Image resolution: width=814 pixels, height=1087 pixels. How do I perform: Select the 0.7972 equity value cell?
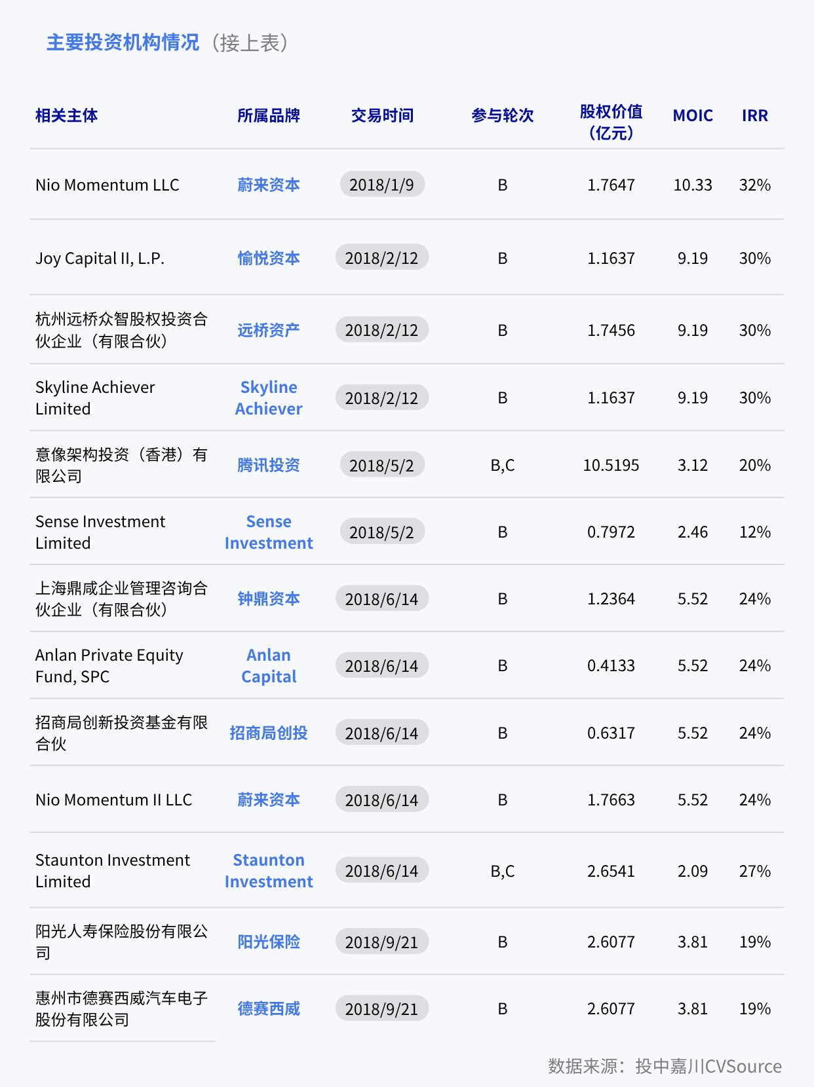coord(611,532)
